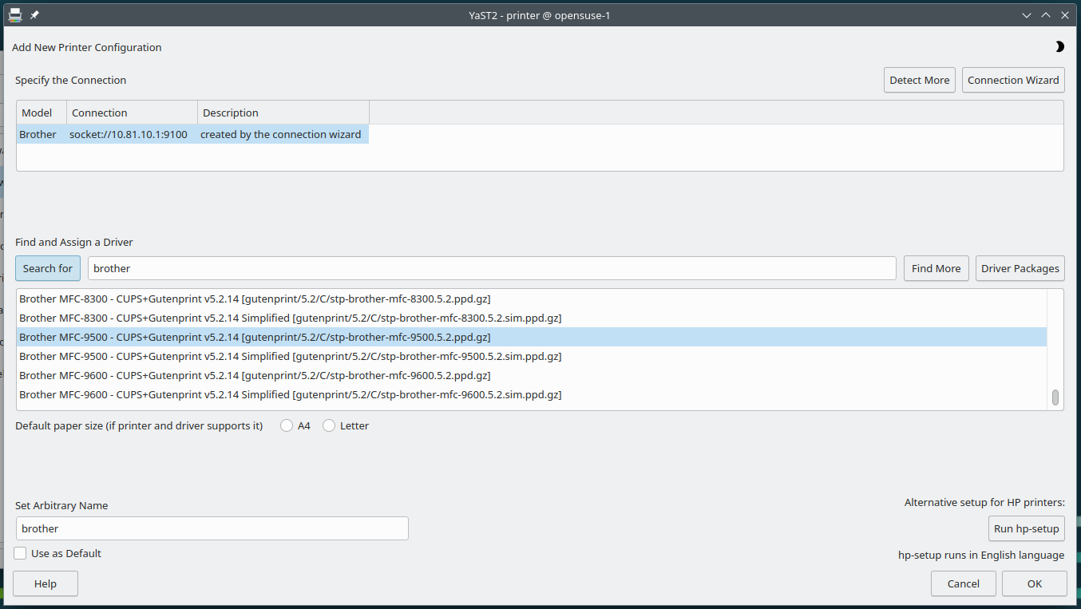Open Driver Packages
Screen dimensions: 1081x609
[1020, 268]
